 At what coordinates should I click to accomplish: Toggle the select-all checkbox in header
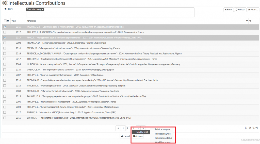5,21
